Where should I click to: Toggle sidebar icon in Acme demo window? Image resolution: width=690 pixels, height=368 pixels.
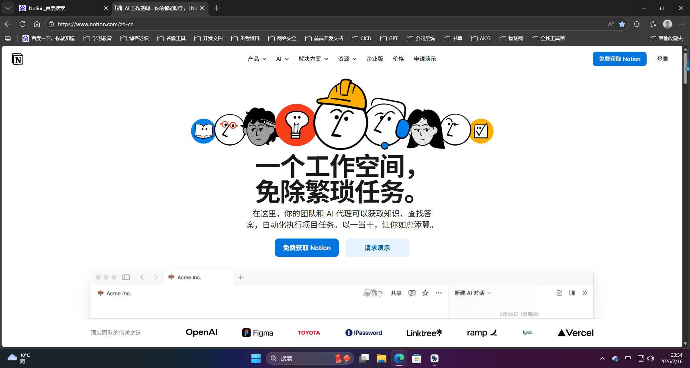(x=126, y=277)
